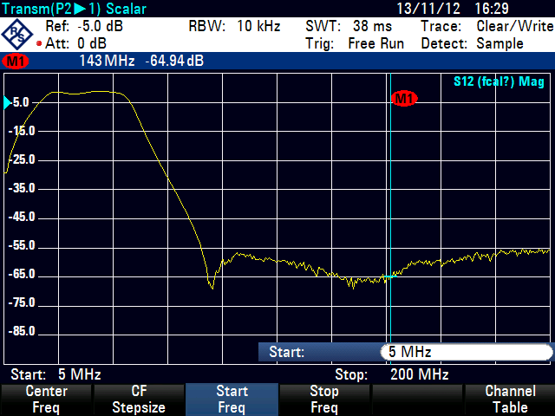Click the -65.0 axis label
The image size is (555, 416).
[x=22, y=274]
